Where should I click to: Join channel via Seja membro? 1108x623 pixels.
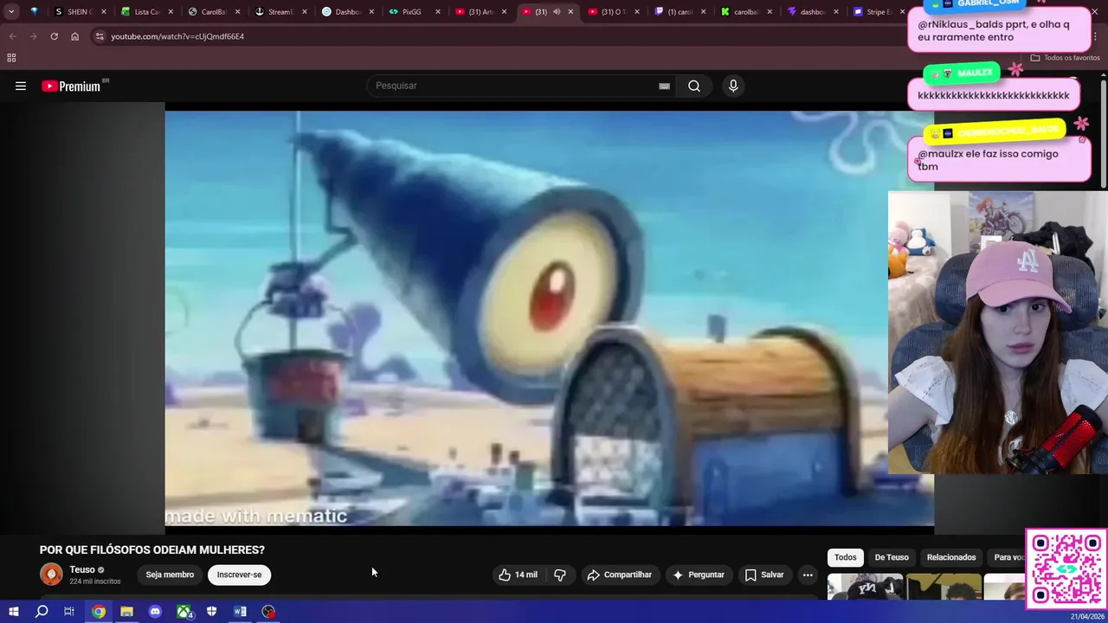170,575
